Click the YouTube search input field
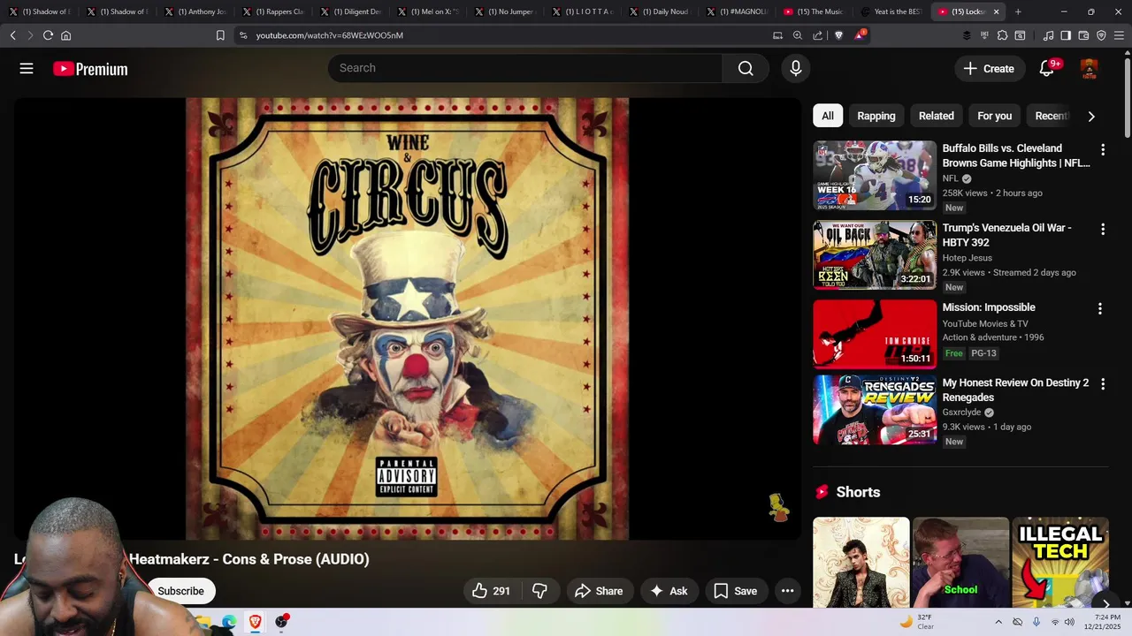Screen dimensions: 1132x636 coord(525,68)
